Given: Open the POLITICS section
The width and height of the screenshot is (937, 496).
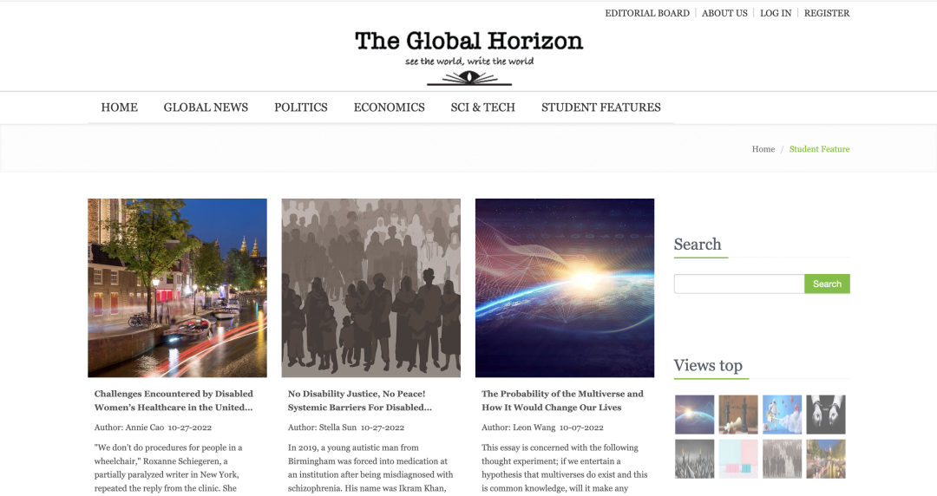Looking at the screenshot, I should [300, 108].
